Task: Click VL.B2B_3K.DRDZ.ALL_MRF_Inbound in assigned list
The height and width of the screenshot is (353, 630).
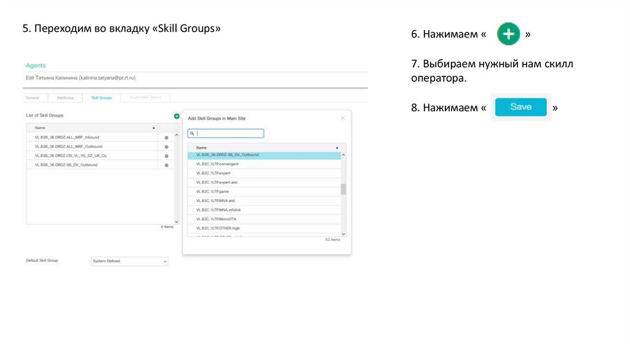Action: [x=66, y=137]
